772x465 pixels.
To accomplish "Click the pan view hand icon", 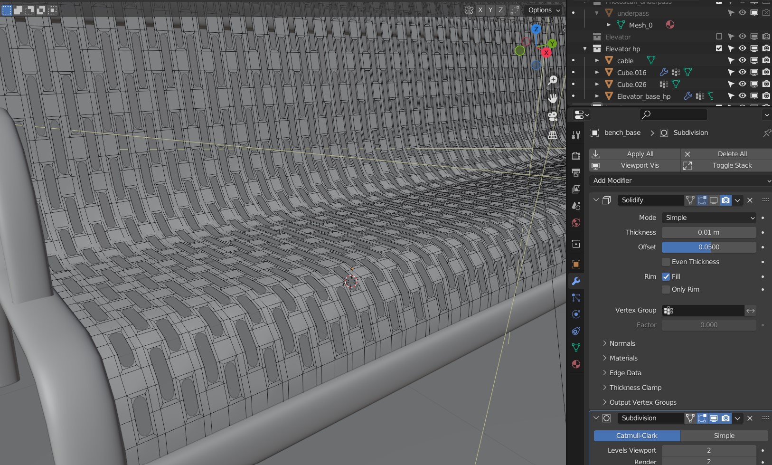I will [553, 99].
